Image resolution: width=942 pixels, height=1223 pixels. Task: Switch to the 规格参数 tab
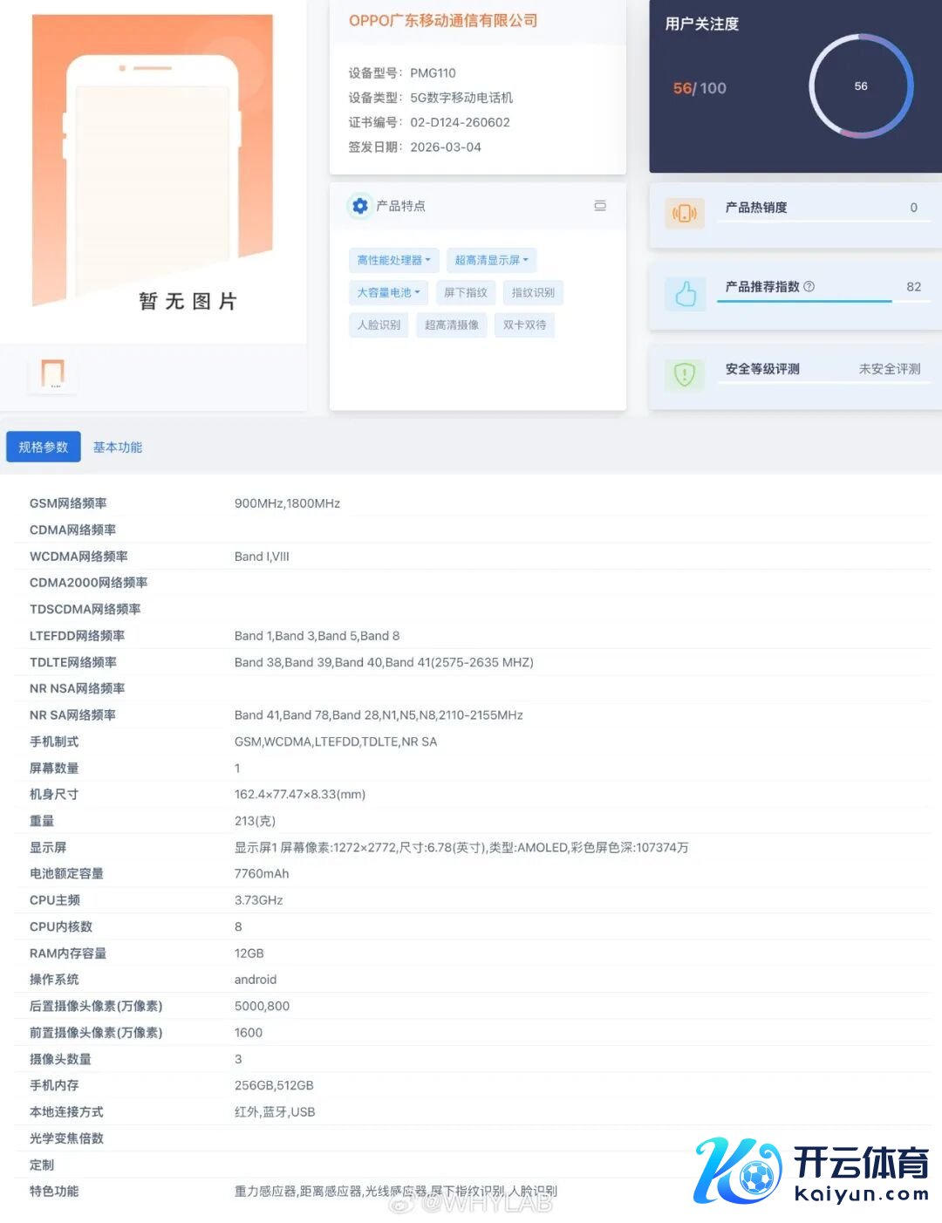(x=44, y=447)
